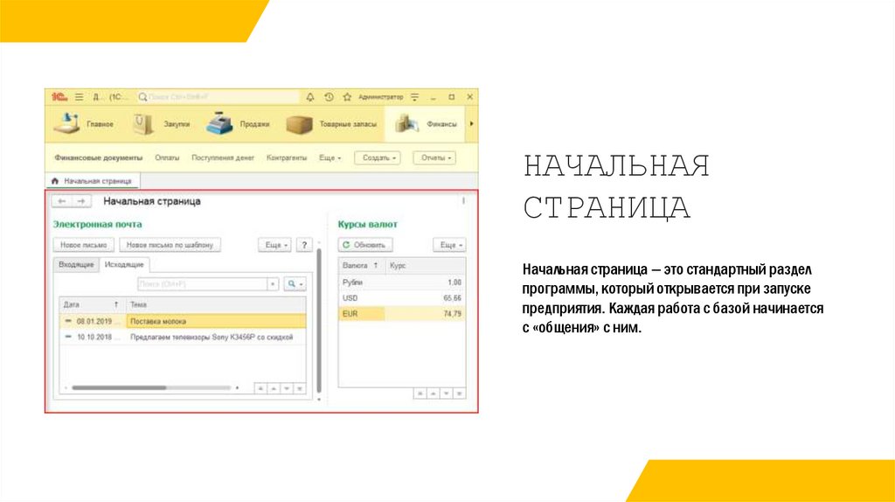Switch to the Входящие tab

click(76, 265)
